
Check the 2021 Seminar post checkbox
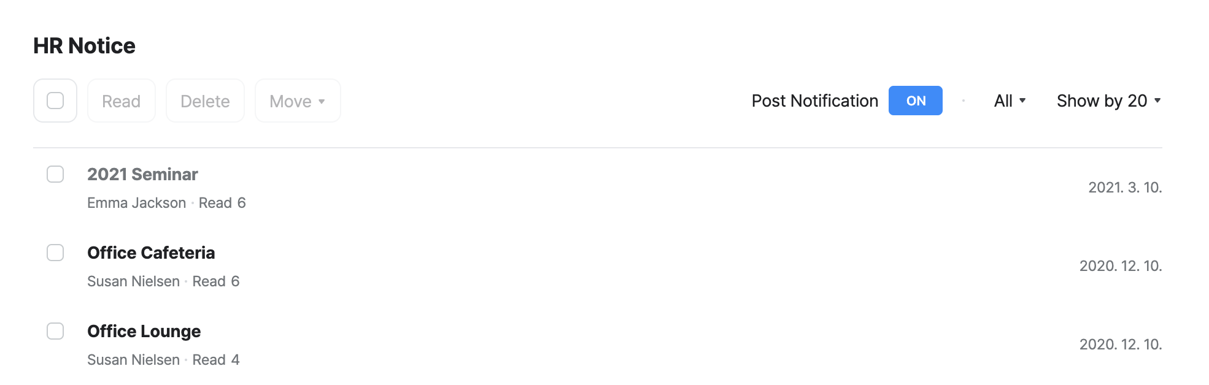pos(55,175)
